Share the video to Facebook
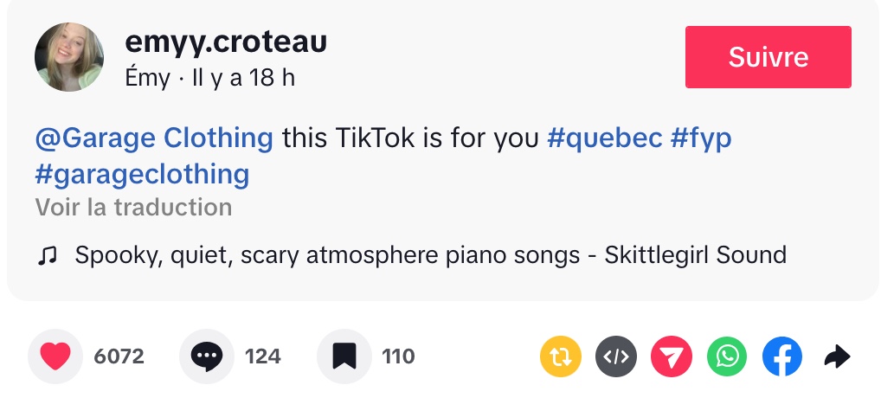The width and height of the screenshot is (881, 398). tap(782, 356)
